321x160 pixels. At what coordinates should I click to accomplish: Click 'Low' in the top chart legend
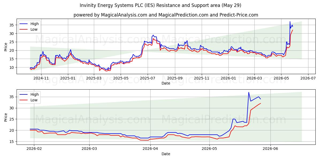click(x=34, y=29)
